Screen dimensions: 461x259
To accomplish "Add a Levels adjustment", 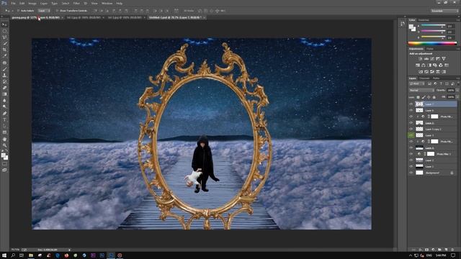I will point(426,59).
